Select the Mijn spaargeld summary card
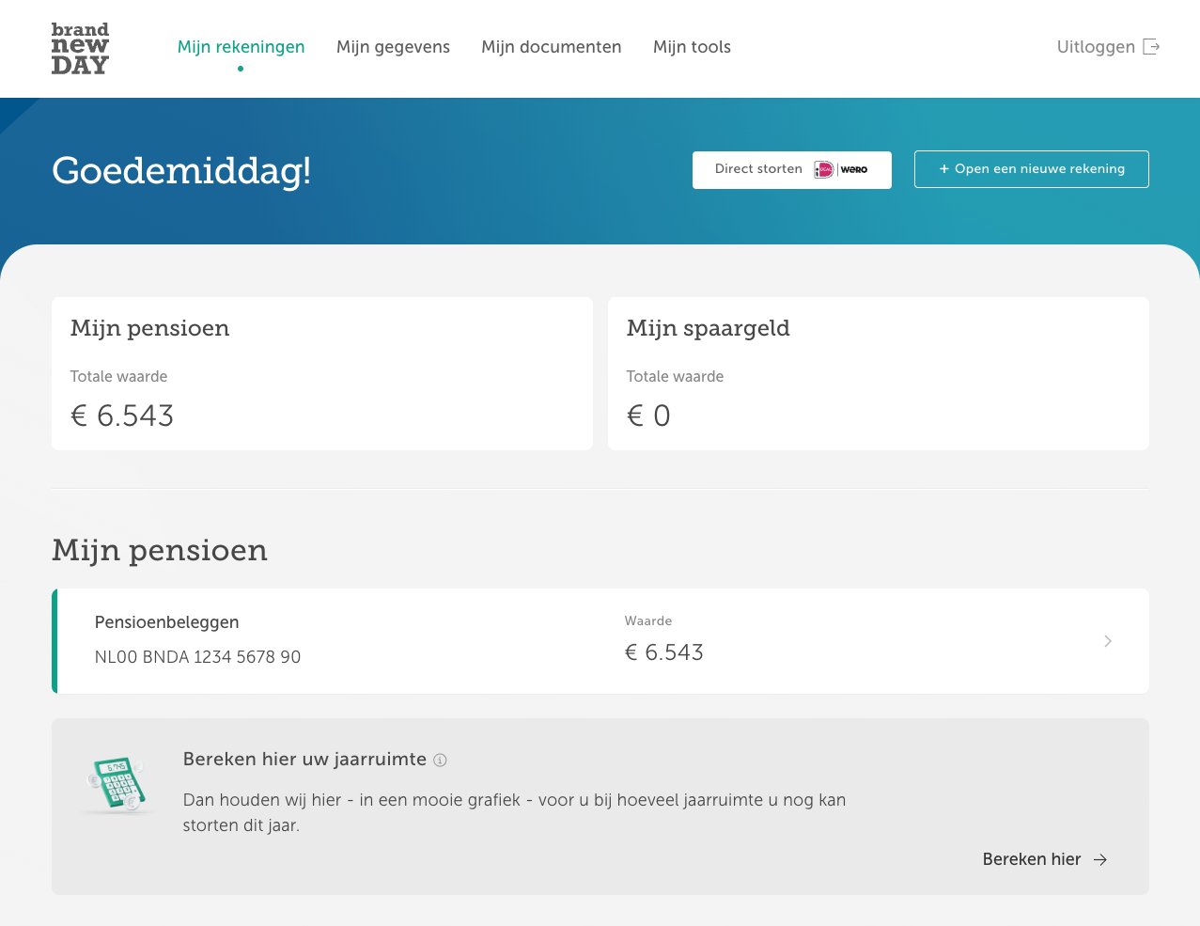The image size is (1200, 926). pyautogui.click(x=878, y=373)
